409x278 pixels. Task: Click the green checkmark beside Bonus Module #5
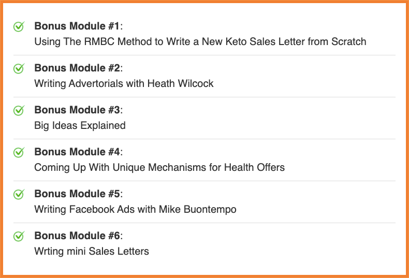(19, 194)
